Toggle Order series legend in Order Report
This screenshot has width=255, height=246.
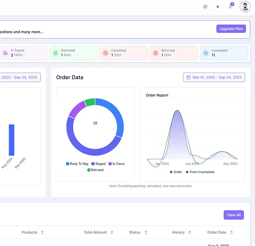tap(176, 172)
